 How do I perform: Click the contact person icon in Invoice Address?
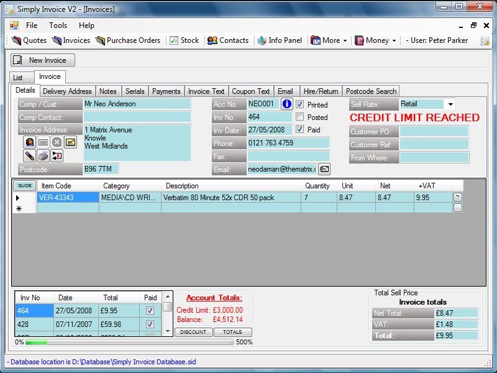click(29, 142)
